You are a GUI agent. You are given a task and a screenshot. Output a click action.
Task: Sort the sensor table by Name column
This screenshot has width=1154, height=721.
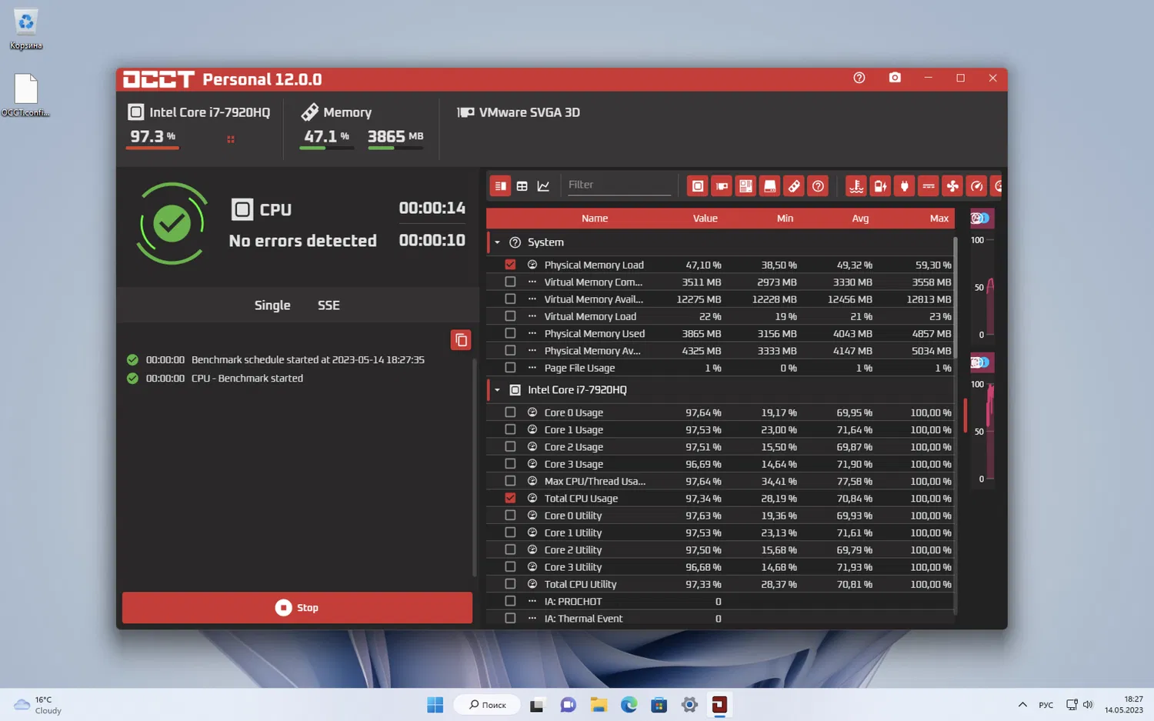click(x=595, y=219)
